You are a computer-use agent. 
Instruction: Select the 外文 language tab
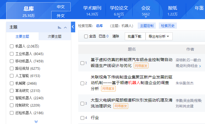pyautogui.click(x=61, y=16)
